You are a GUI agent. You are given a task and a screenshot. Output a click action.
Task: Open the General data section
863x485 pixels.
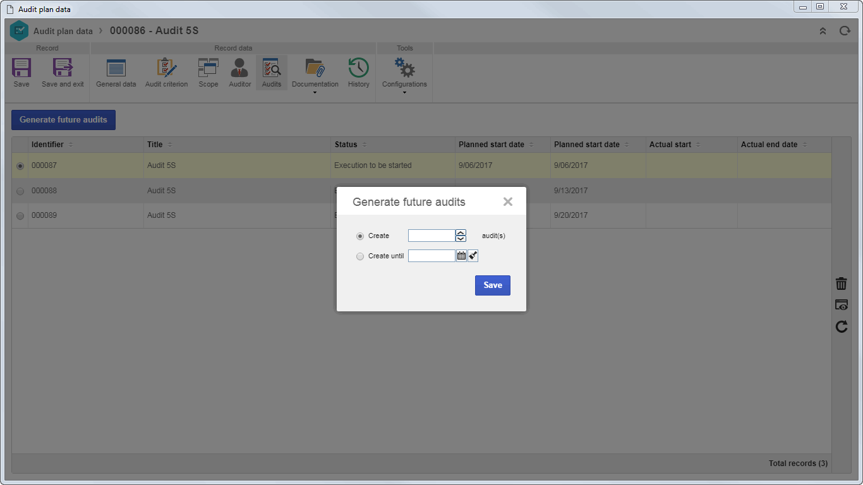tap(116, 68)
